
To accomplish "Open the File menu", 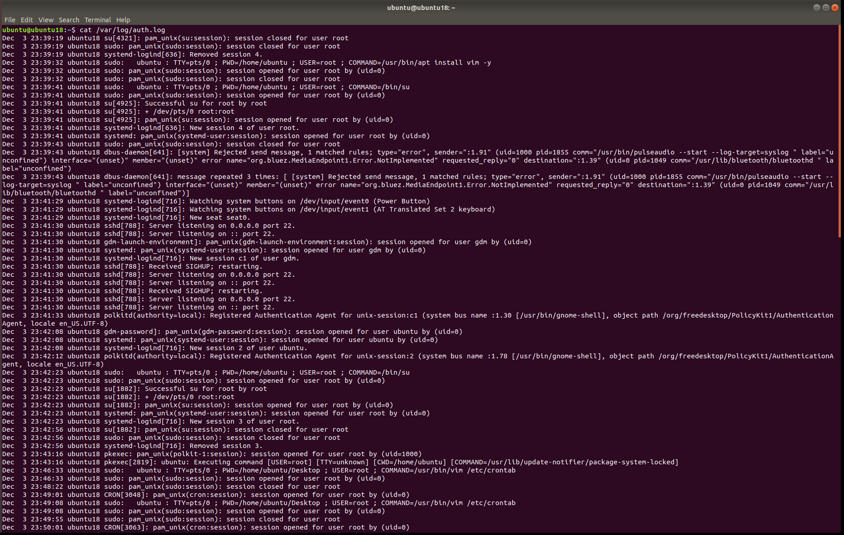I will (10, 20).
